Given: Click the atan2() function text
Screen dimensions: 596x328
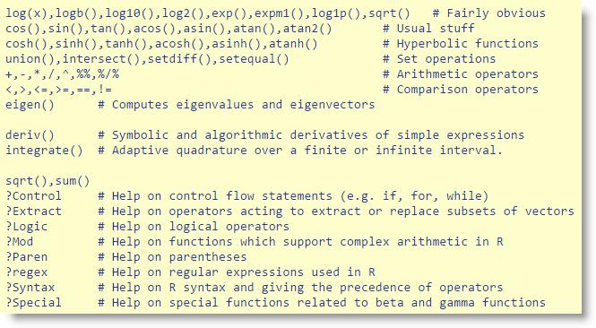Looking at the screenshot, I should pyautogui.click(x=307, y=29).
